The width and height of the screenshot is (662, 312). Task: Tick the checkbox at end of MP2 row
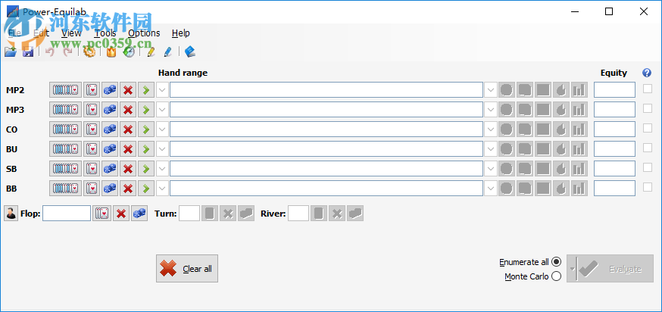[647, 89]
